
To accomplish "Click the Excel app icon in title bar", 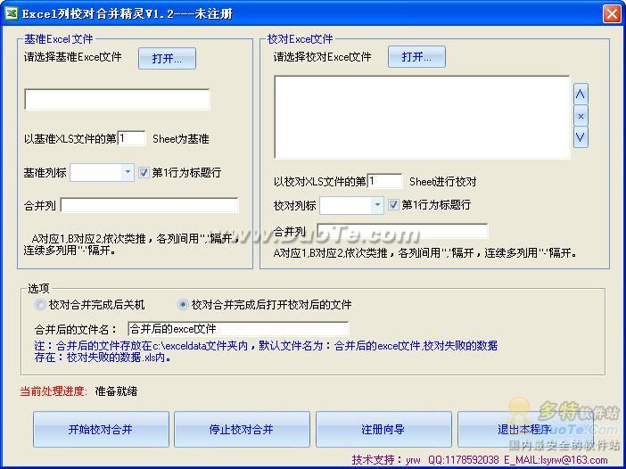I will (11, 13).
